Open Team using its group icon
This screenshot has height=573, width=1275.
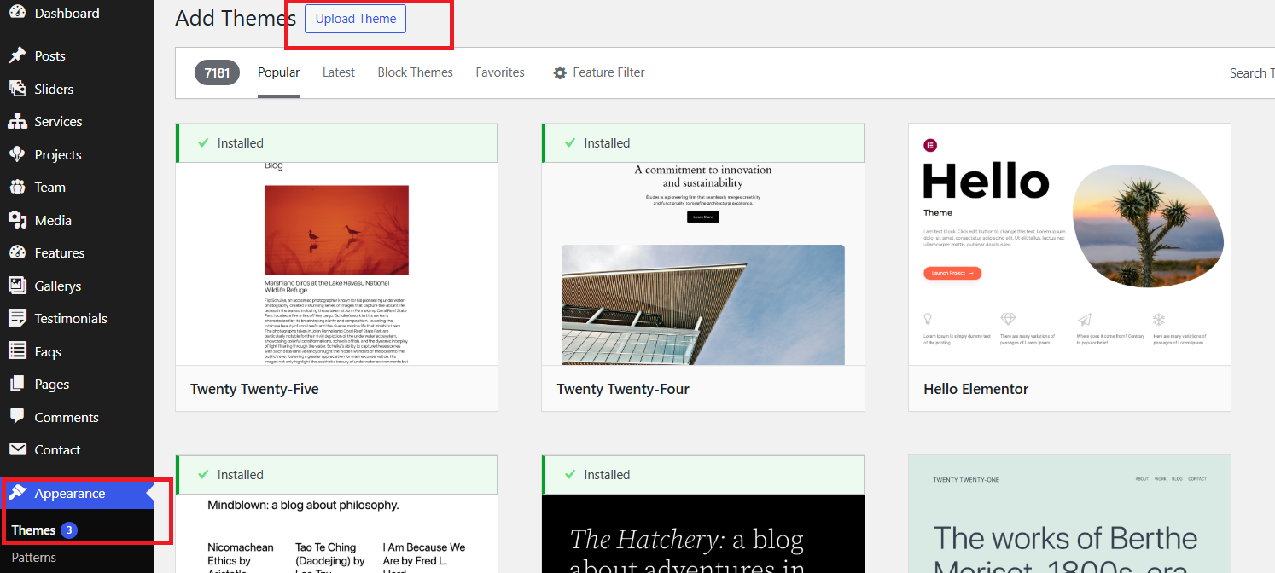tap(17, 188)
